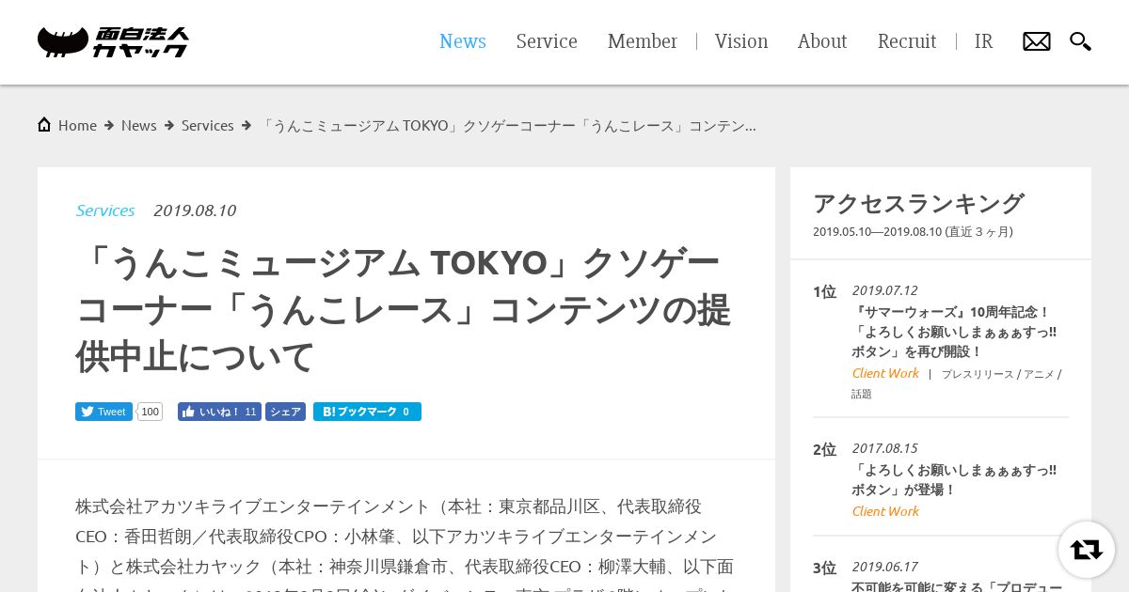
Task: Click the round retweet floating button
Action: 1087,550
